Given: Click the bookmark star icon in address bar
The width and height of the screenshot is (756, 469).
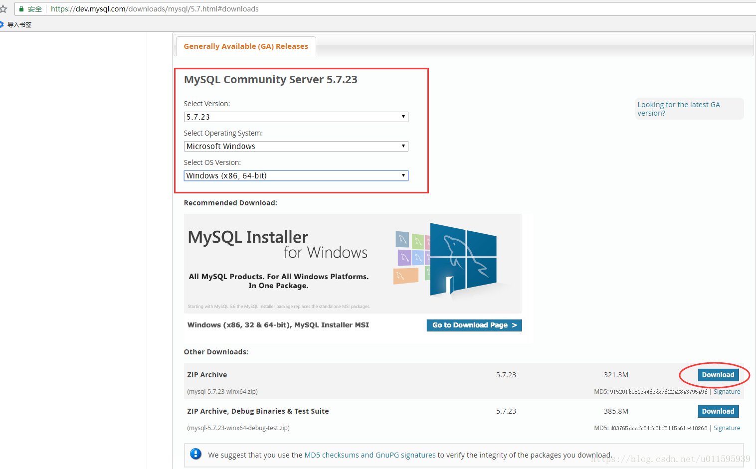Looking at the screenshot, I should pyautogui.click(x=3, y=9).
